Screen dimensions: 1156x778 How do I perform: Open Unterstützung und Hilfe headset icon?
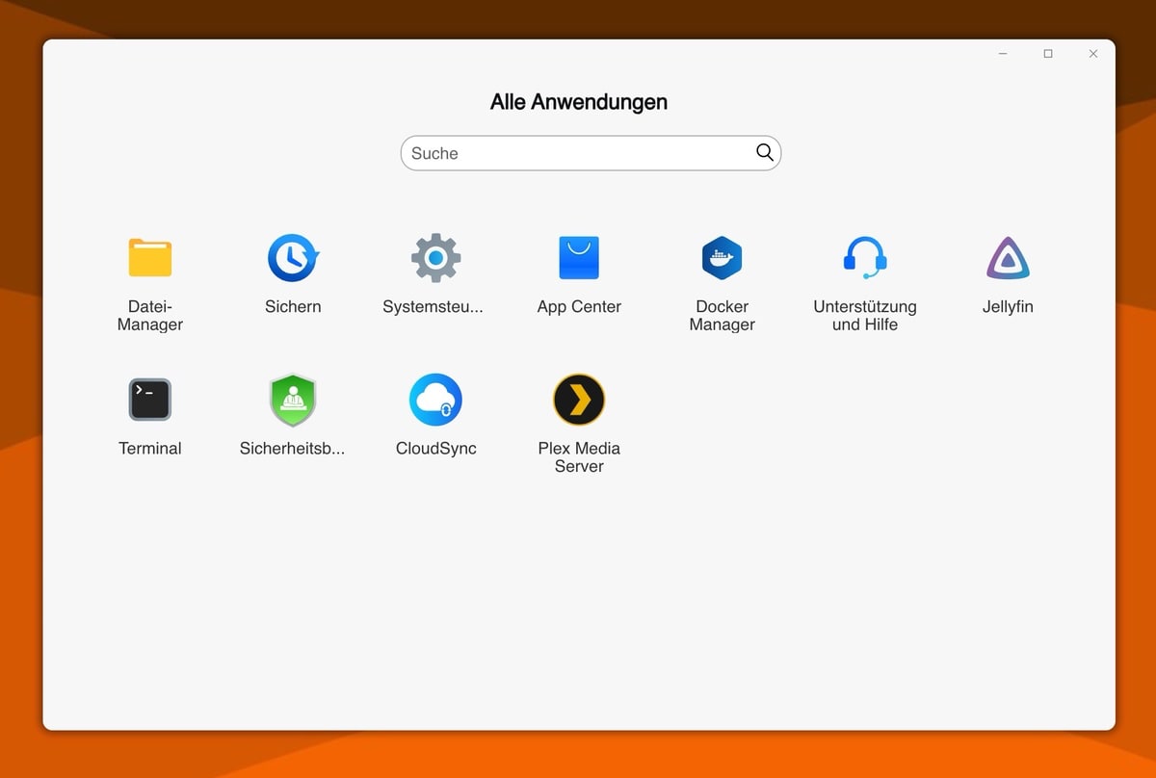pos(864,258)
